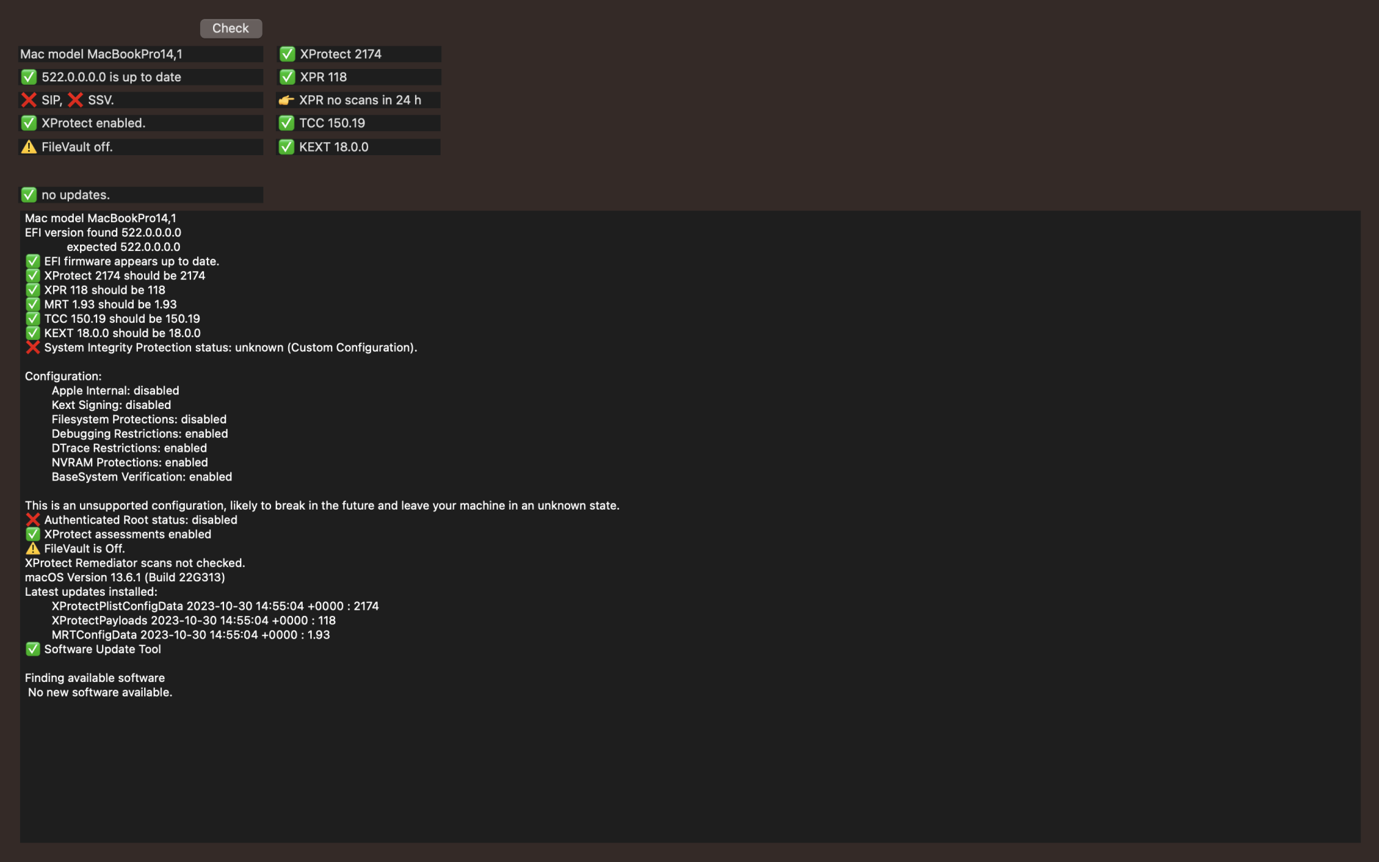Click the green checkmark beside XProtect 2174
The image size is (1379, 862).
(x=288, y=54)
